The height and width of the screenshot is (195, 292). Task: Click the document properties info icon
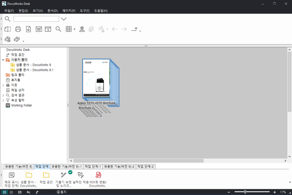48,29
